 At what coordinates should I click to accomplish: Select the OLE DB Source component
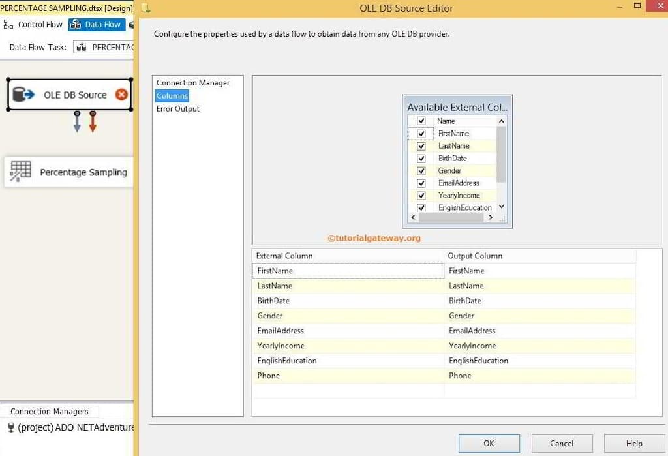pyautogui.click(x=69, y=95)
